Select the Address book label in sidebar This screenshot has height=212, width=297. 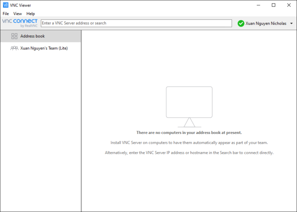32,36
